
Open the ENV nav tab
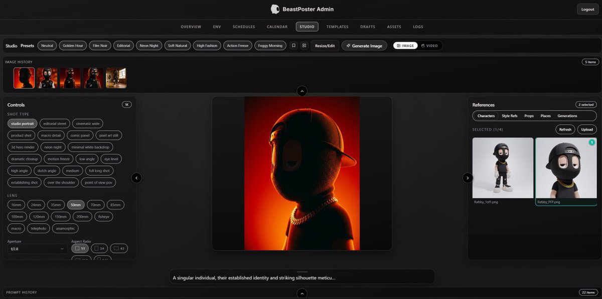217,27
